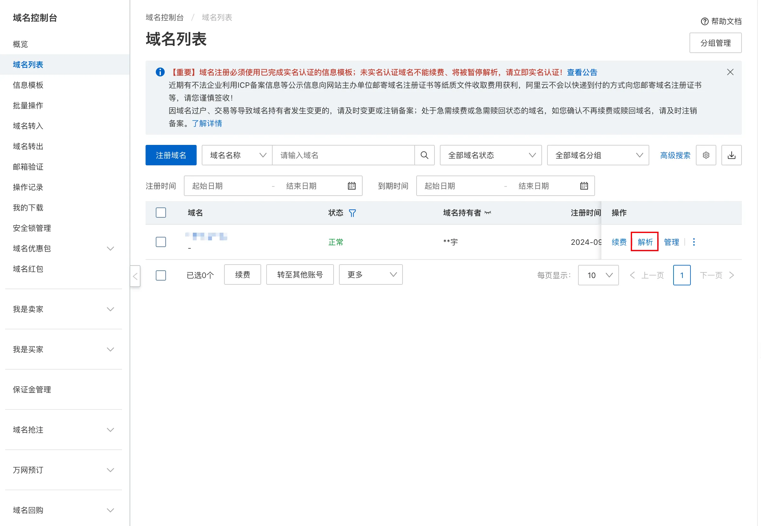Click expiry time 起始日期 field
The height and width of the screenshot is (526, 761).
pos(460,186)
